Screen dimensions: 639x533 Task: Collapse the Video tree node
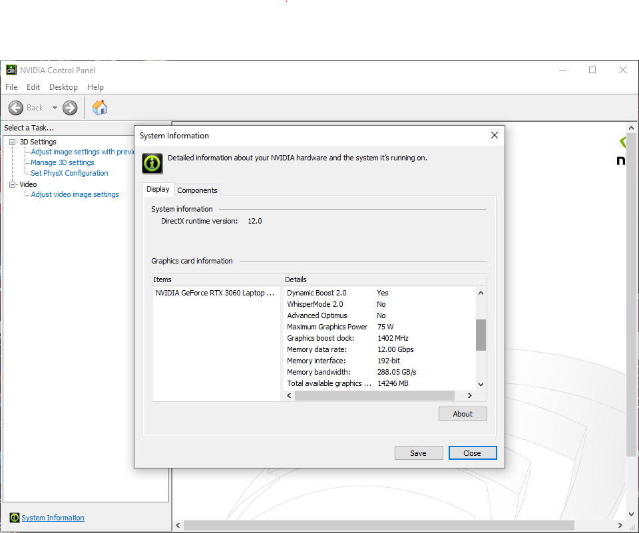click(x=13, y=184)
